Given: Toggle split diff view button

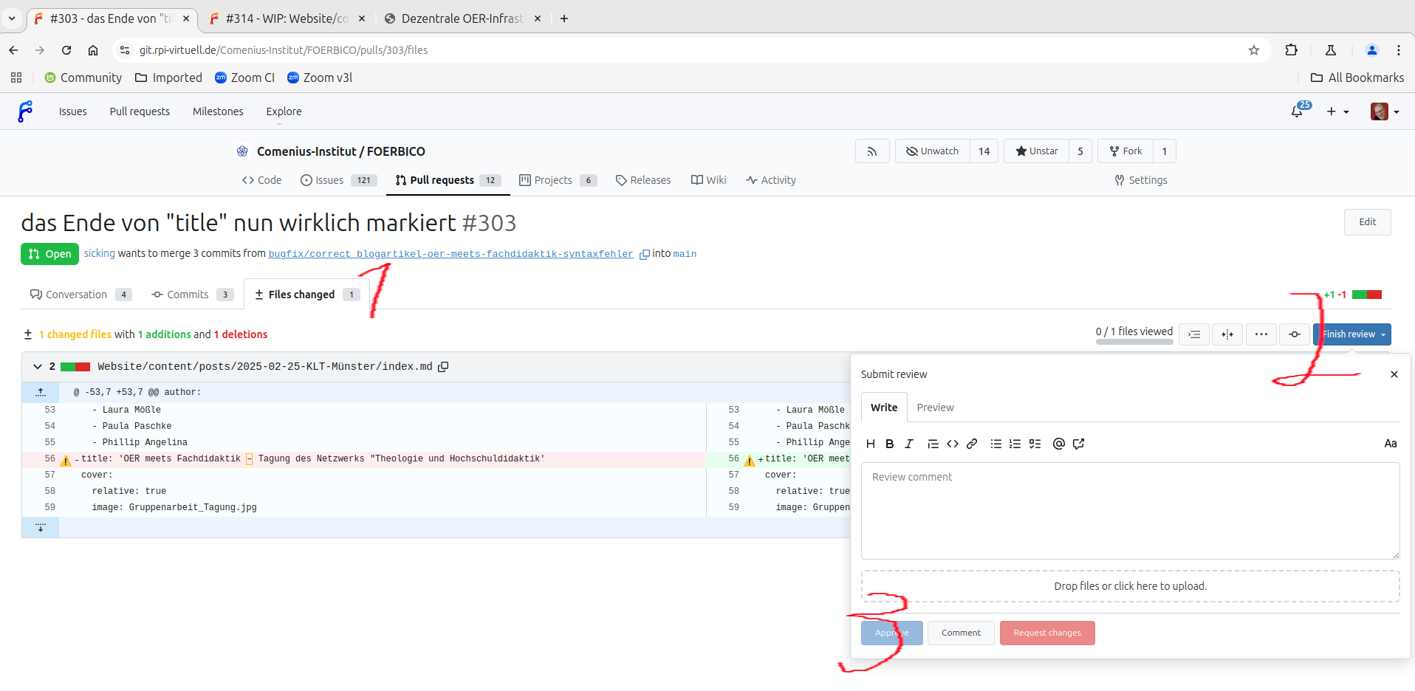Looking at the screenshot, I should click(1227, 334).
